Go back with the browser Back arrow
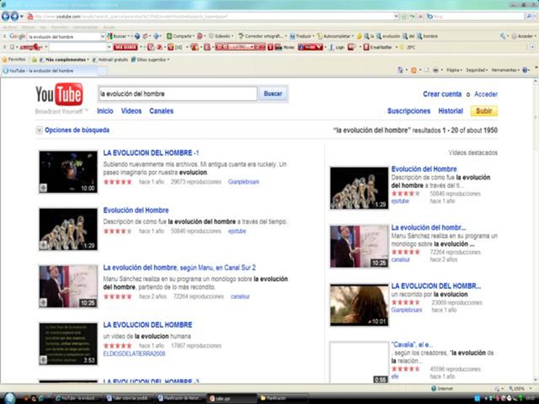This screenshot has height=404, width=539. click(x=6, y=16)
